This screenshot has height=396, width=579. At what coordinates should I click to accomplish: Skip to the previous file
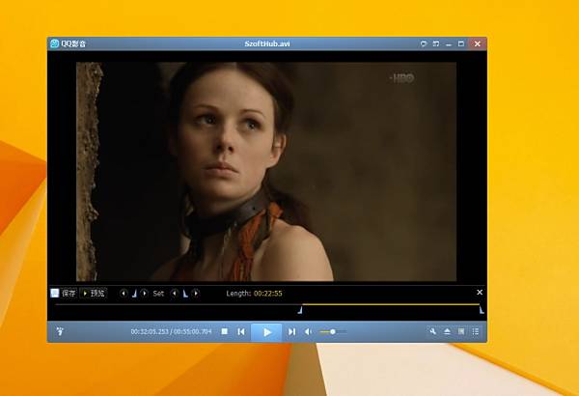tap(241, 331)
